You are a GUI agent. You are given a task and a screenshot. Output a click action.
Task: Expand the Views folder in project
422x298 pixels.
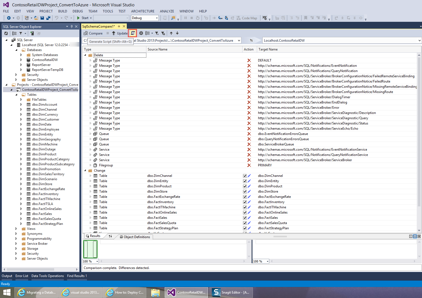click(16, 229)
